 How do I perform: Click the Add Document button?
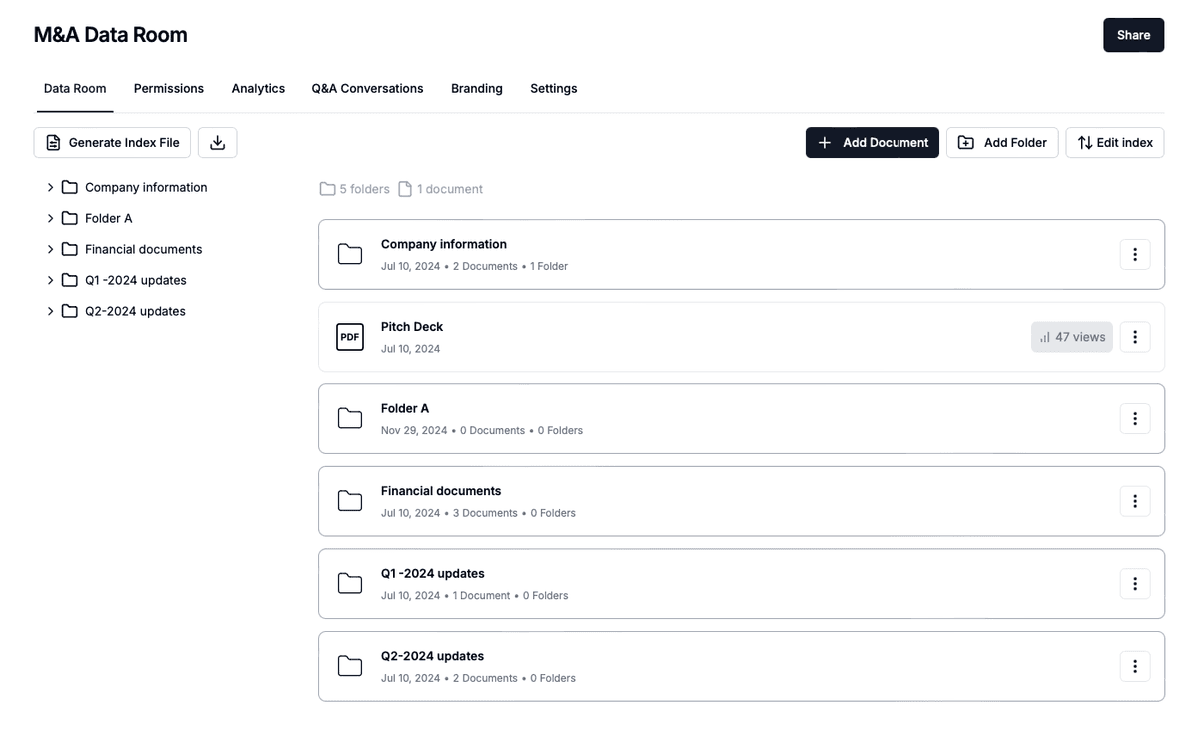point(872,143)
